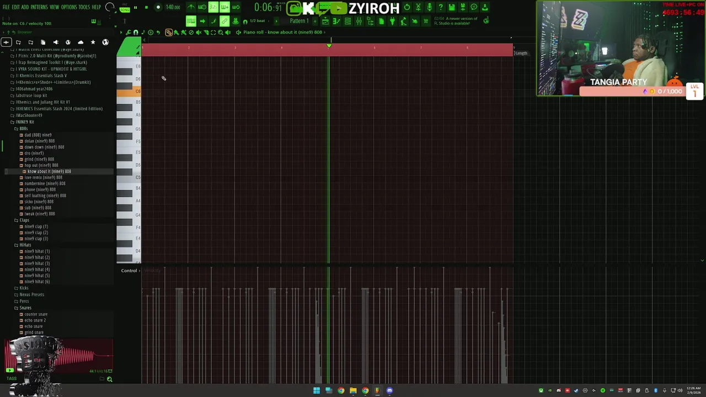Open the Channel rack view button
The width and height of the screenshot is (706, 397).
[x=347, y=21]
